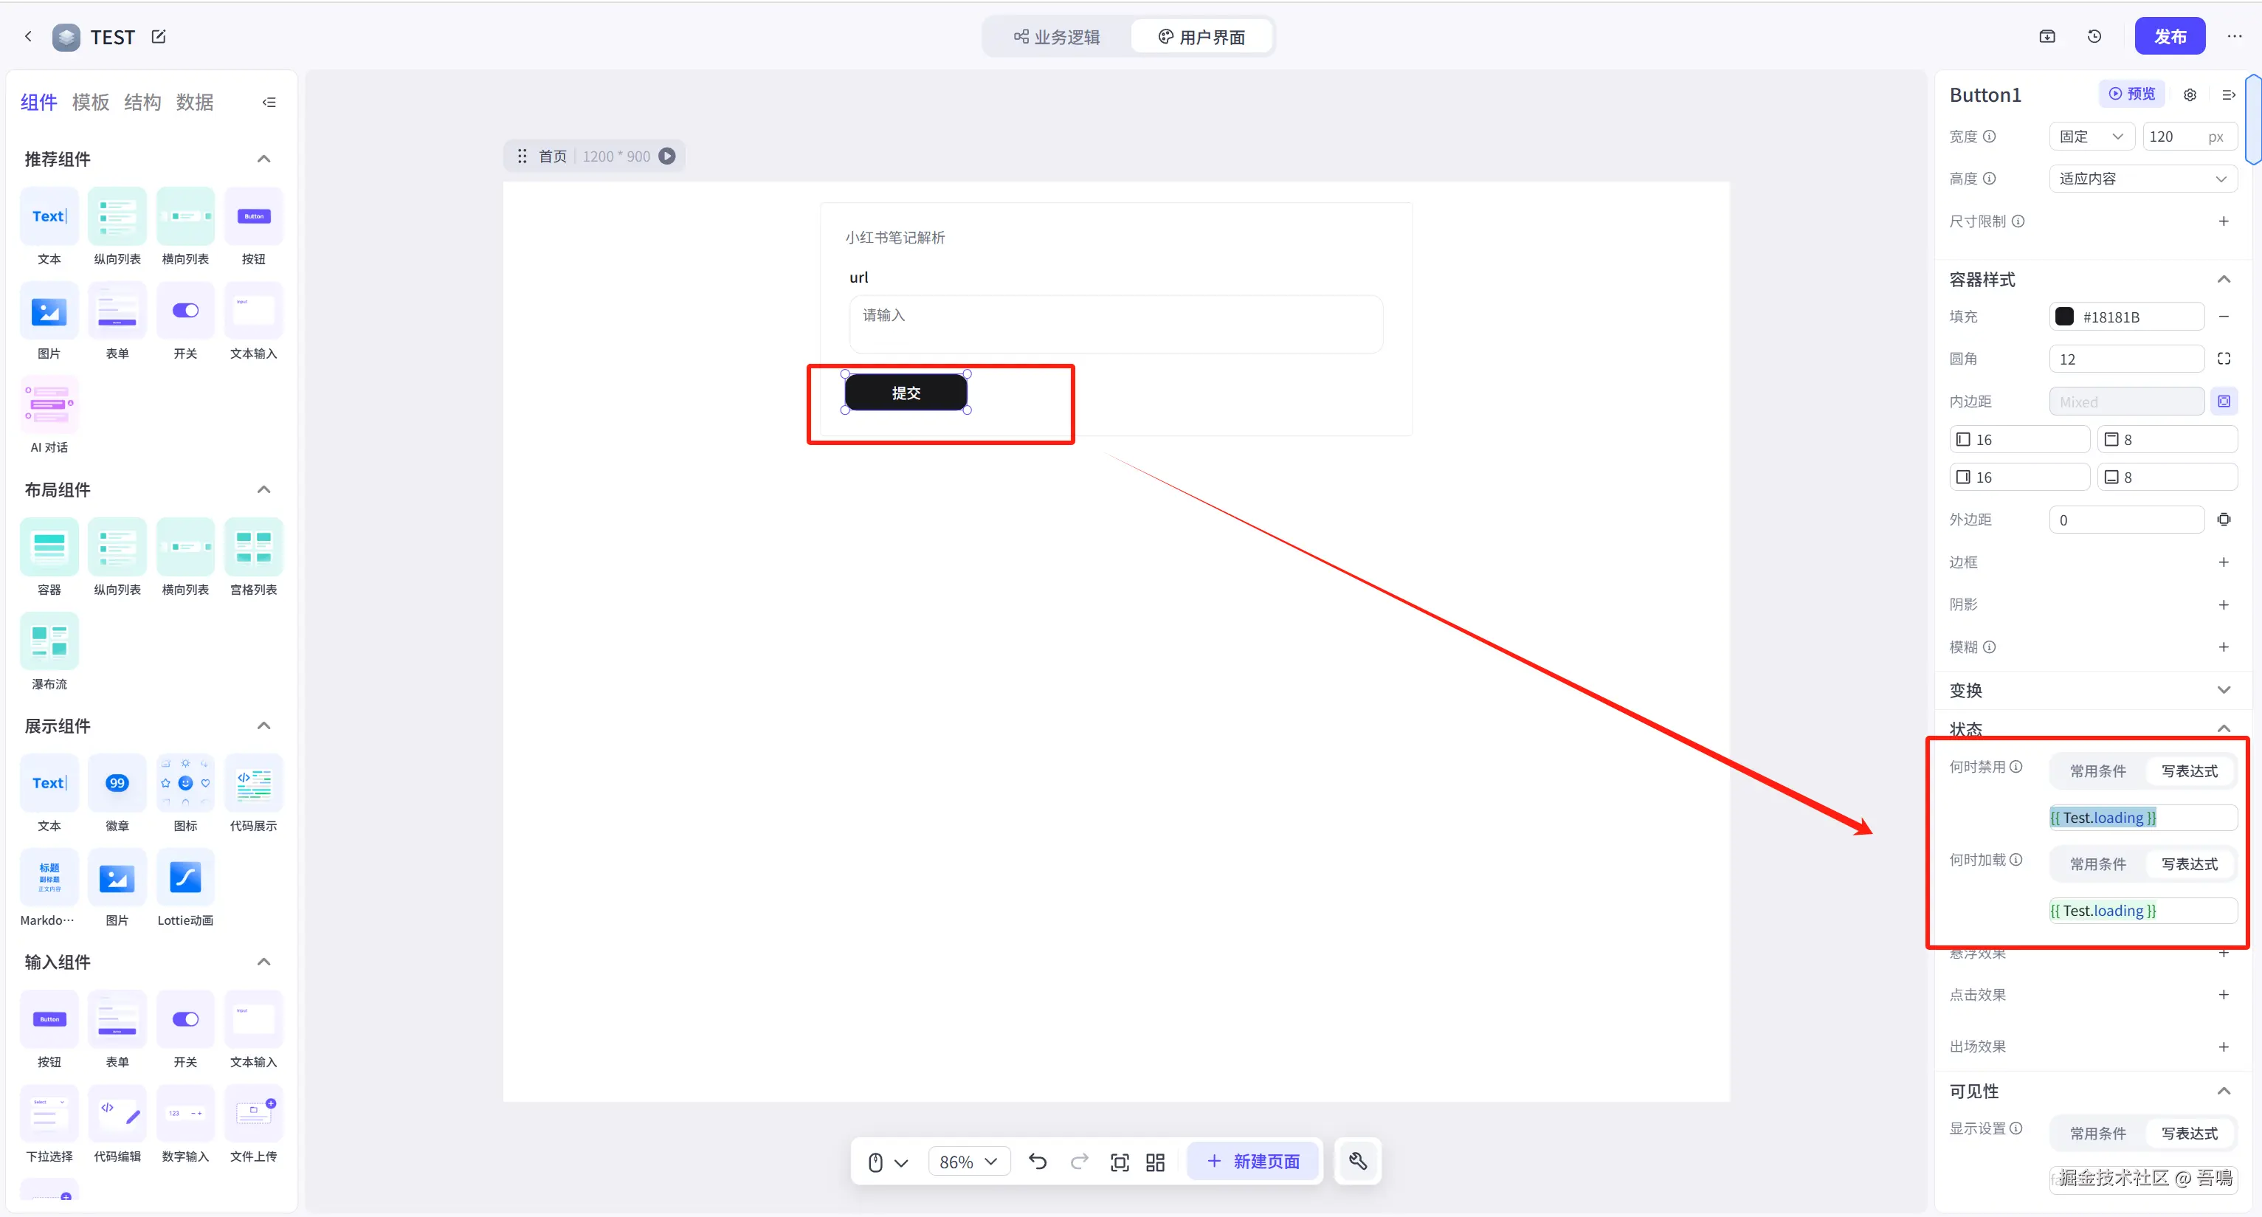Select 常用条件 for 何时禁用

[2098, 770]
